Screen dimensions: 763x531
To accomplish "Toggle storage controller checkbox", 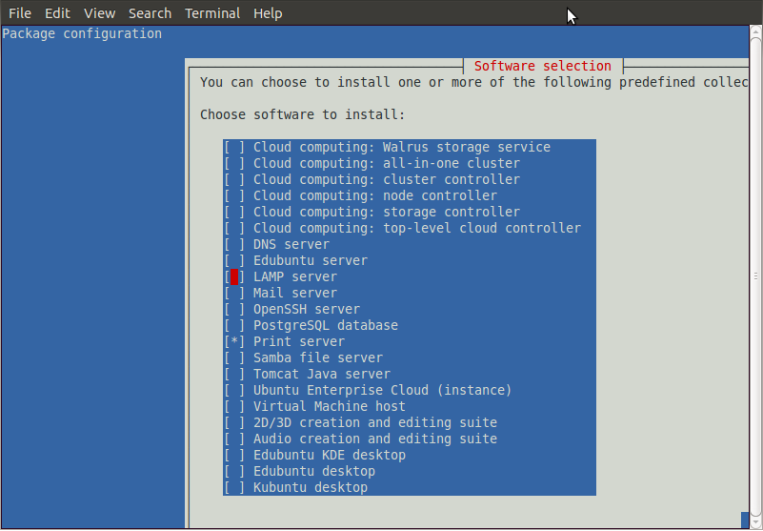I will coord(234,212).
